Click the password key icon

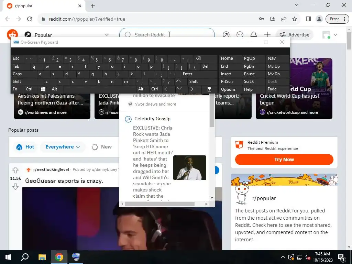point(262,19)
